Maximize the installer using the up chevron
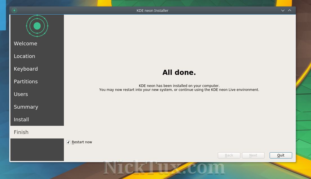Viewport: 311px width, 179px height. pos(290,10)
